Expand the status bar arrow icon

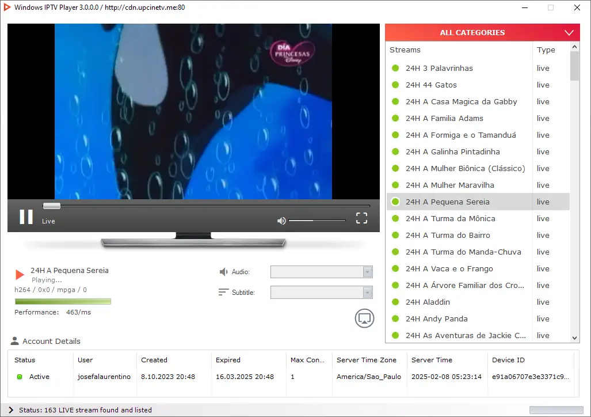11,410
